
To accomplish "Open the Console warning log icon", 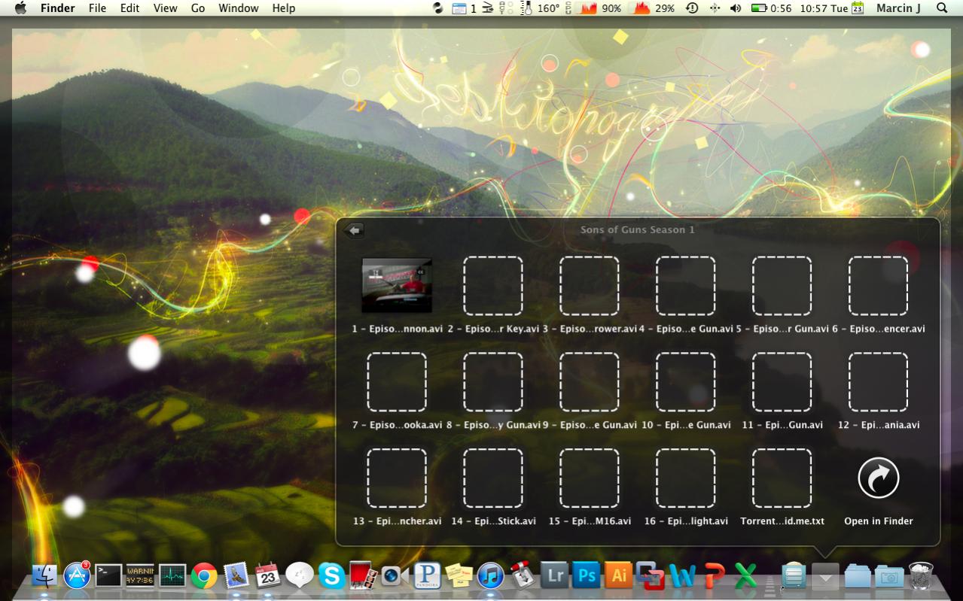I will click(x=140, y=575).
